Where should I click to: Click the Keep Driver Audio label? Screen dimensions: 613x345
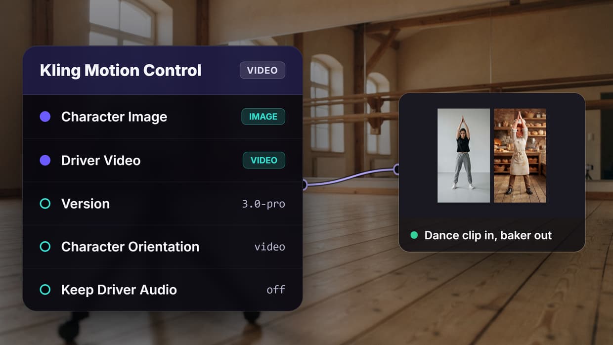tap(119, 290)
